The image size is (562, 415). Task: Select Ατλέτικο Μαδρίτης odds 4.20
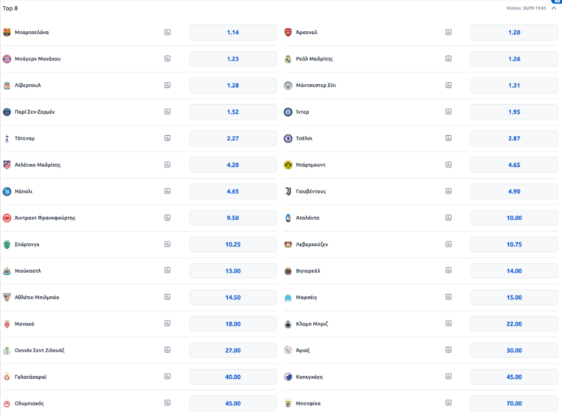233,165
